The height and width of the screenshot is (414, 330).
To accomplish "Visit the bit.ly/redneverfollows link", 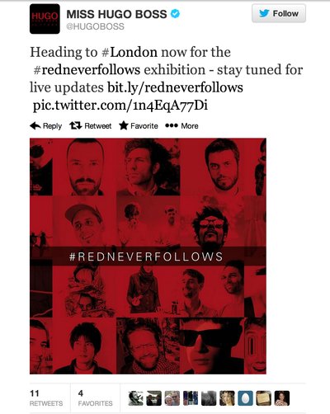I will (x=175, y=87).
